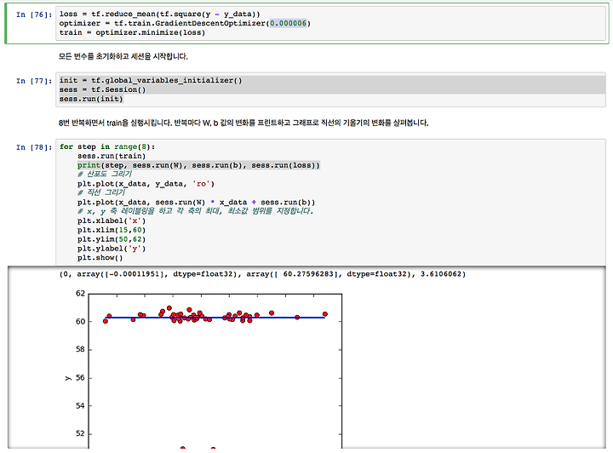The height and width of the screenshot is (453, 613).
Task: Click the '# 직선 그리기' comment line
Action: tap(101, 192)
